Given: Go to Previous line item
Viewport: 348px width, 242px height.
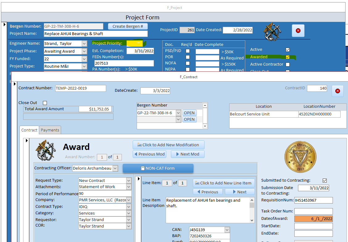Looking at the screenshot, I should pyautogui.click(x=208, y=192).
